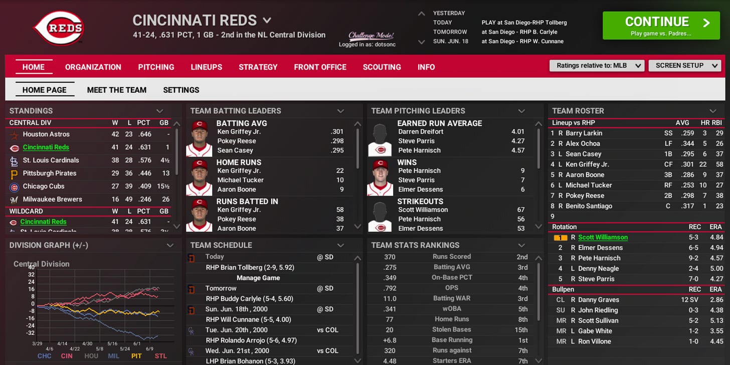
Task: Open the Cincinnati Reds link in Central Div standings
Action: (46, 147)
